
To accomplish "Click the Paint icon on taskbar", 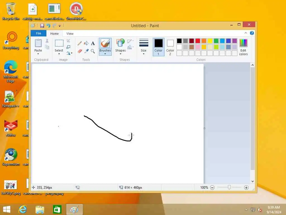I will coord(74,209).
